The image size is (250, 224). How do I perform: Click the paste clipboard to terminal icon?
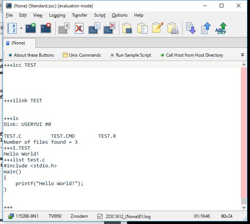coord(127,28)
